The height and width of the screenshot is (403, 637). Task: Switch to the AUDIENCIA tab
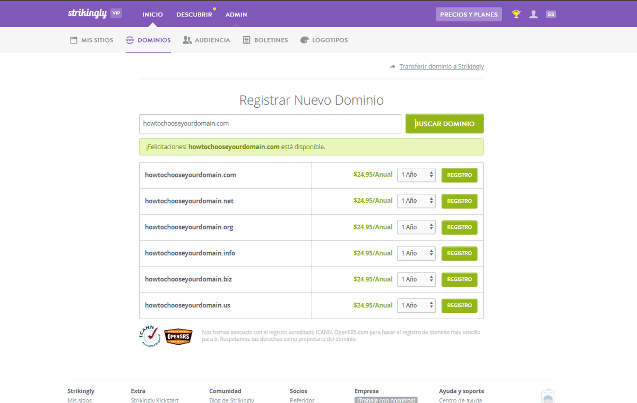(x=206, y=40)
